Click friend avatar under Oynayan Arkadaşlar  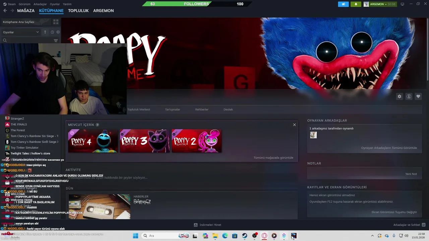pyautogui.click(x=313, y=135)
